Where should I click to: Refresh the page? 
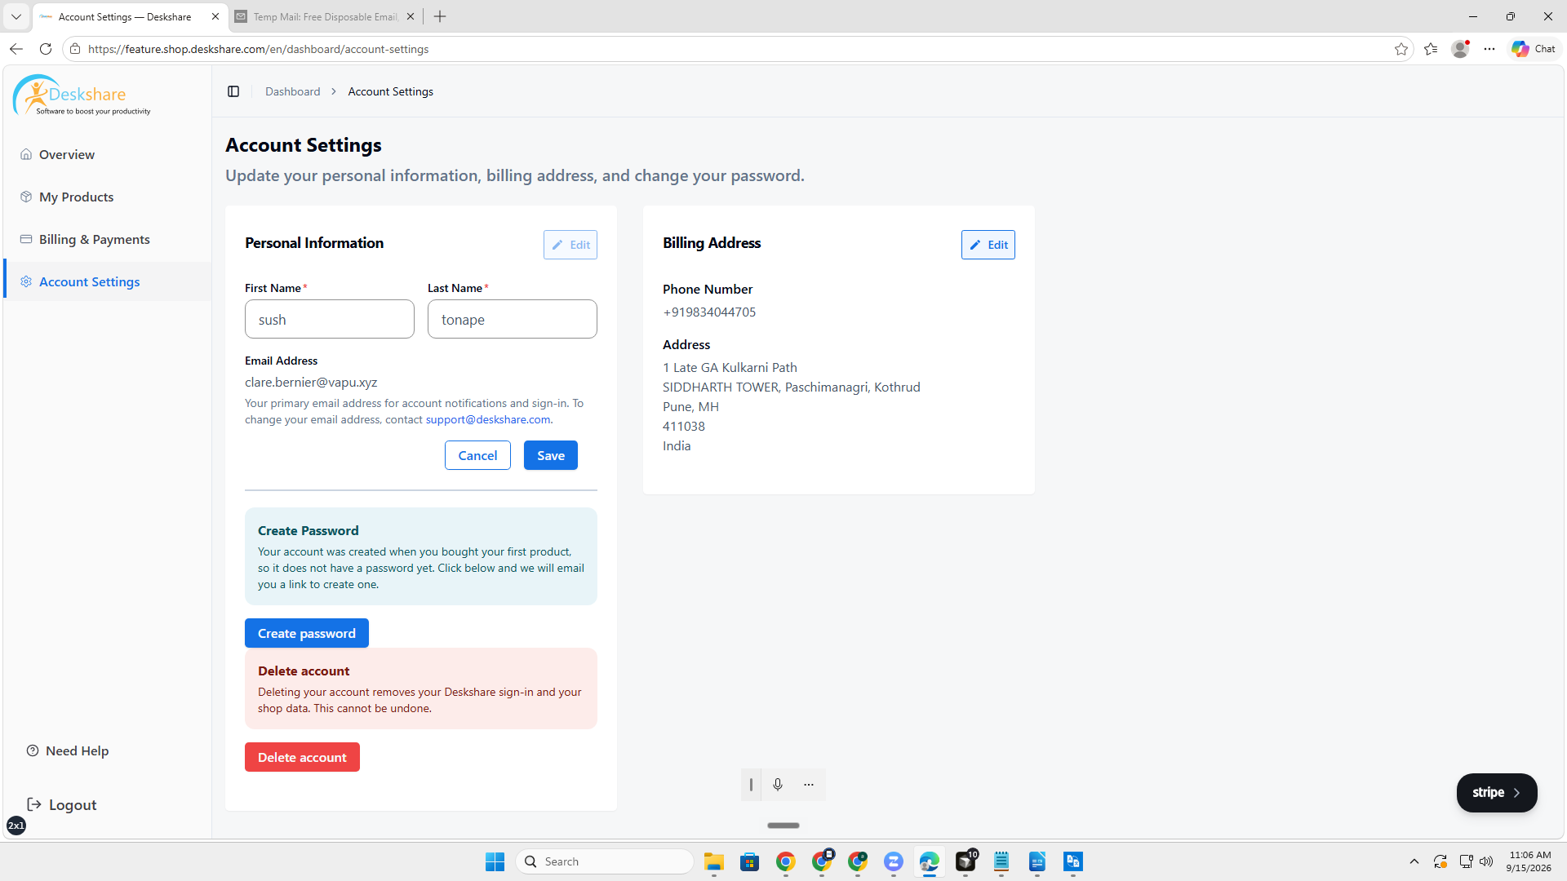tap(46, 49)
